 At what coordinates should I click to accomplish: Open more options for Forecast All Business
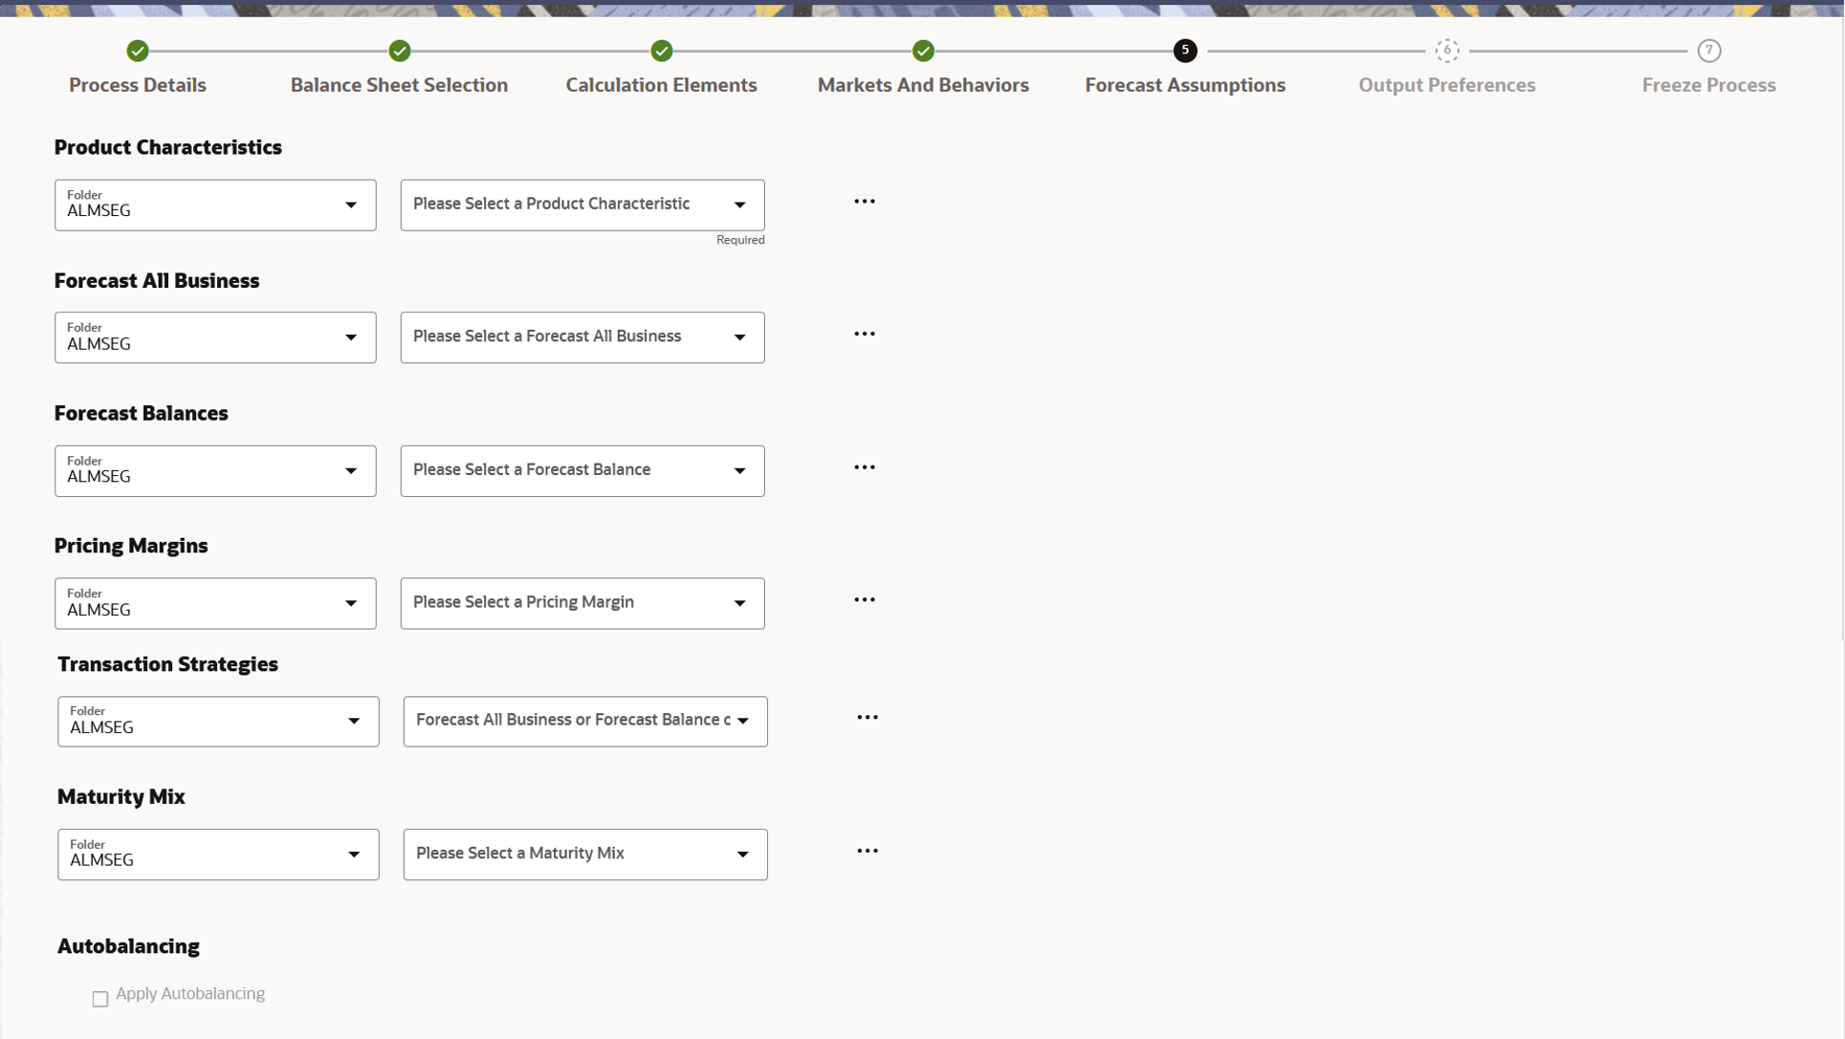point(864,335)
